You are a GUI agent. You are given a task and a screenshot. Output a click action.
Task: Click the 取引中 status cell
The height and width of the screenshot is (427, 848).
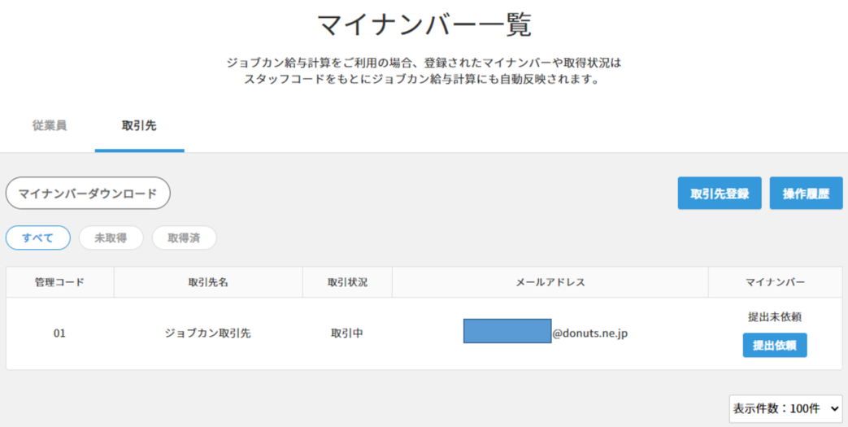pos(347,333)
